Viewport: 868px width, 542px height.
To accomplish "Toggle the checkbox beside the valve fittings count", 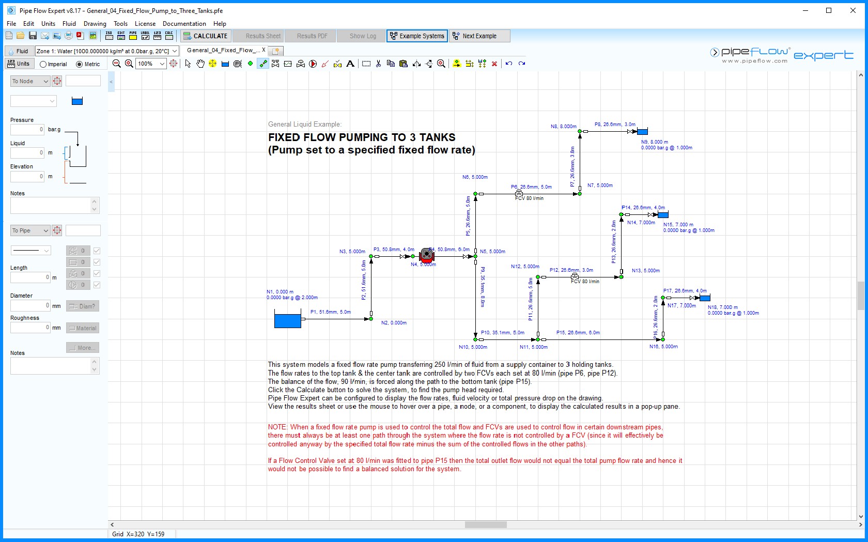I will coord(97,251).
